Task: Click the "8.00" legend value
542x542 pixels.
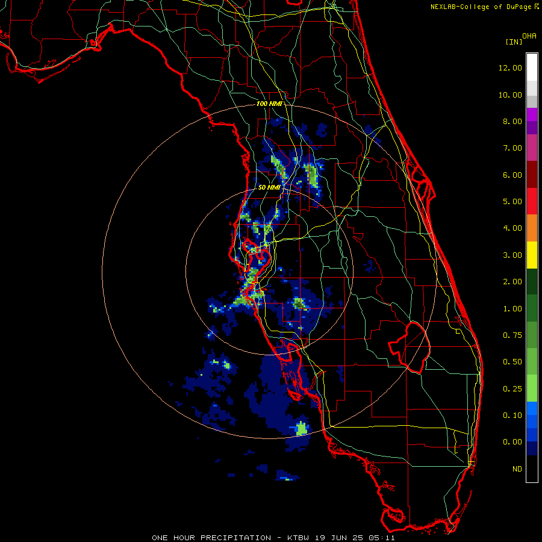Action: (512, 121)
